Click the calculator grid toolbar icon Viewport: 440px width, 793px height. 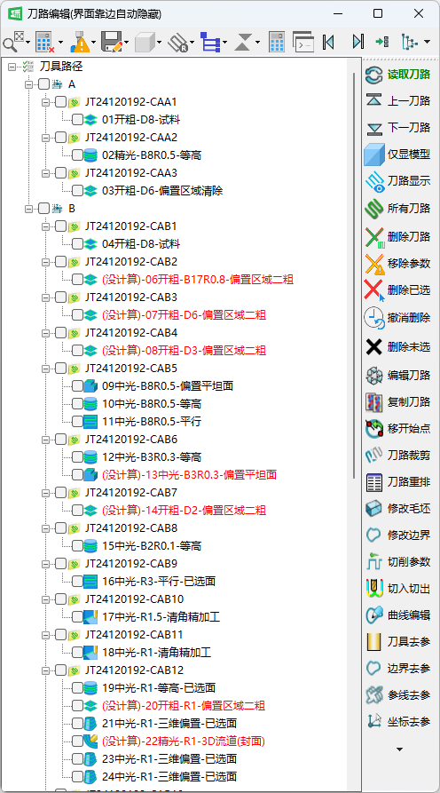[277, 42]
